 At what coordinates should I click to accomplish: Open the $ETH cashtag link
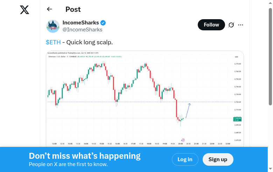point(53,42)
